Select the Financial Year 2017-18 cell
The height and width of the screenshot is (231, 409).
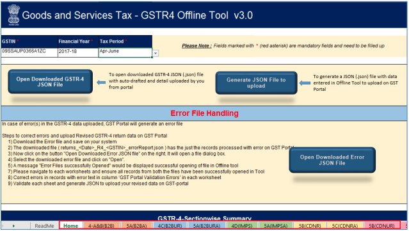click(x=78, y=52)
